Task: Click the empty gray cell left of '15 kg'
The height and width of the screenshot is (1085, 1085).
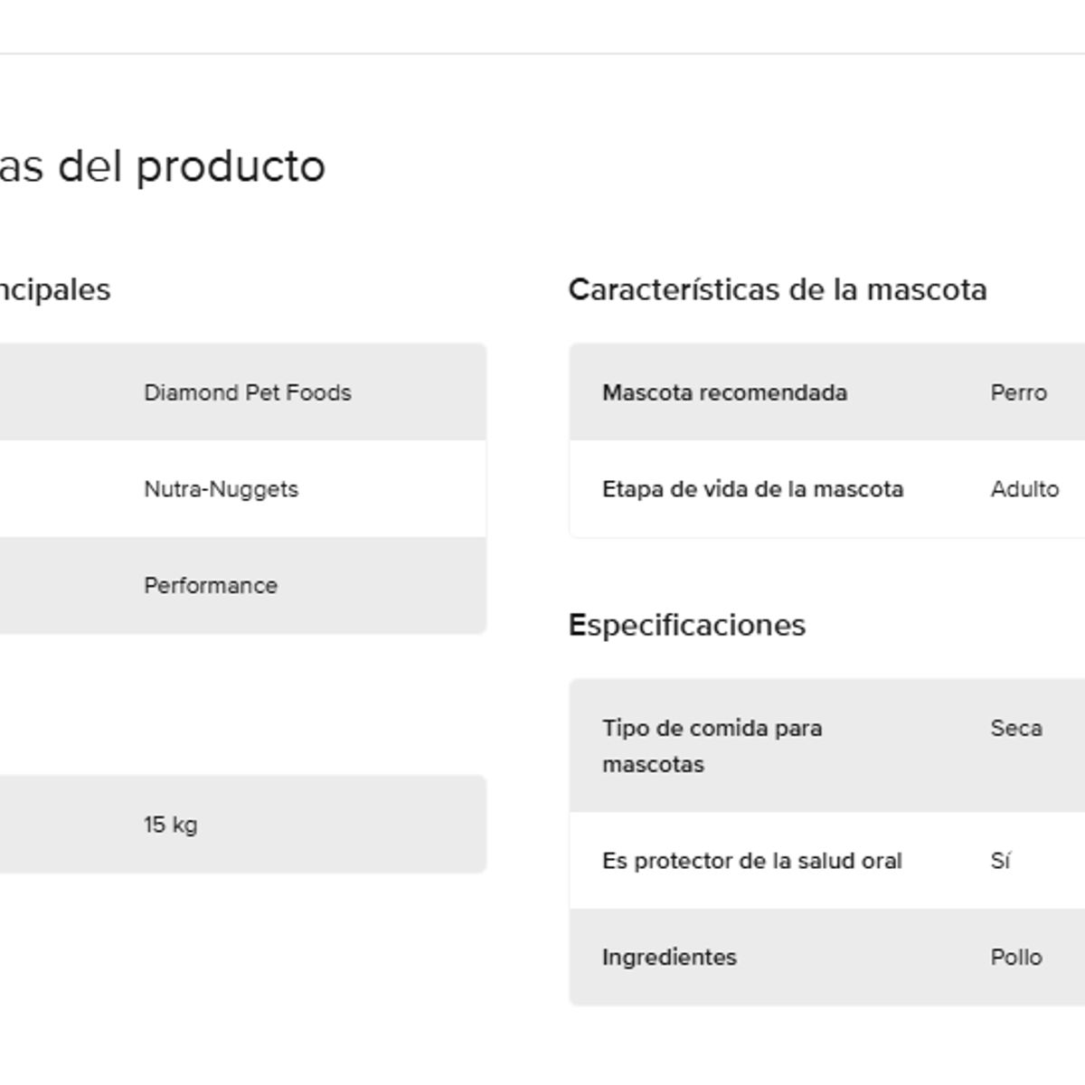Action: click(63, 825)
